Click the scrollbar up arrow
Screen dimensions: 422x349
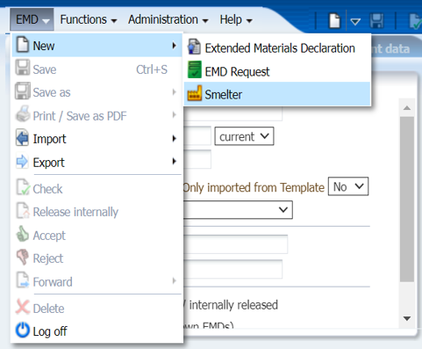click(407, 108)
